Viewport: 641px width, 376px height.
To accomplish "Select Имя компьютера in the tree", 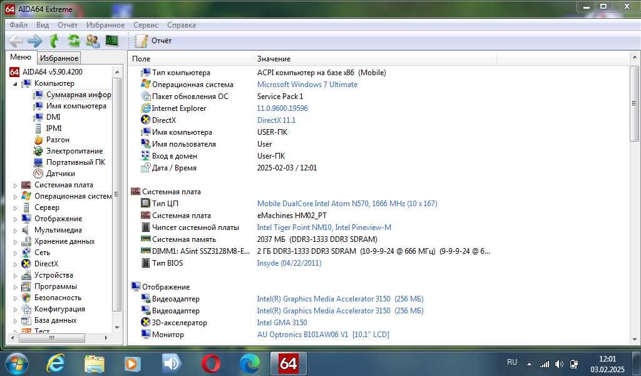I will click(x=76, y=106).
